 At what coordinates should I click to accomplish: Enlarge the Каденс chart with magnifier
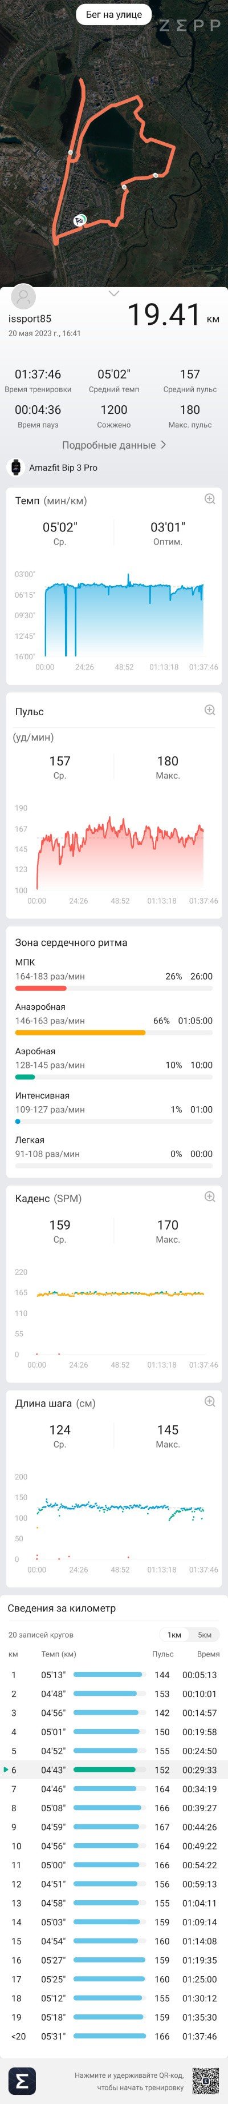pyautogui.click(x=209, y=1198)
